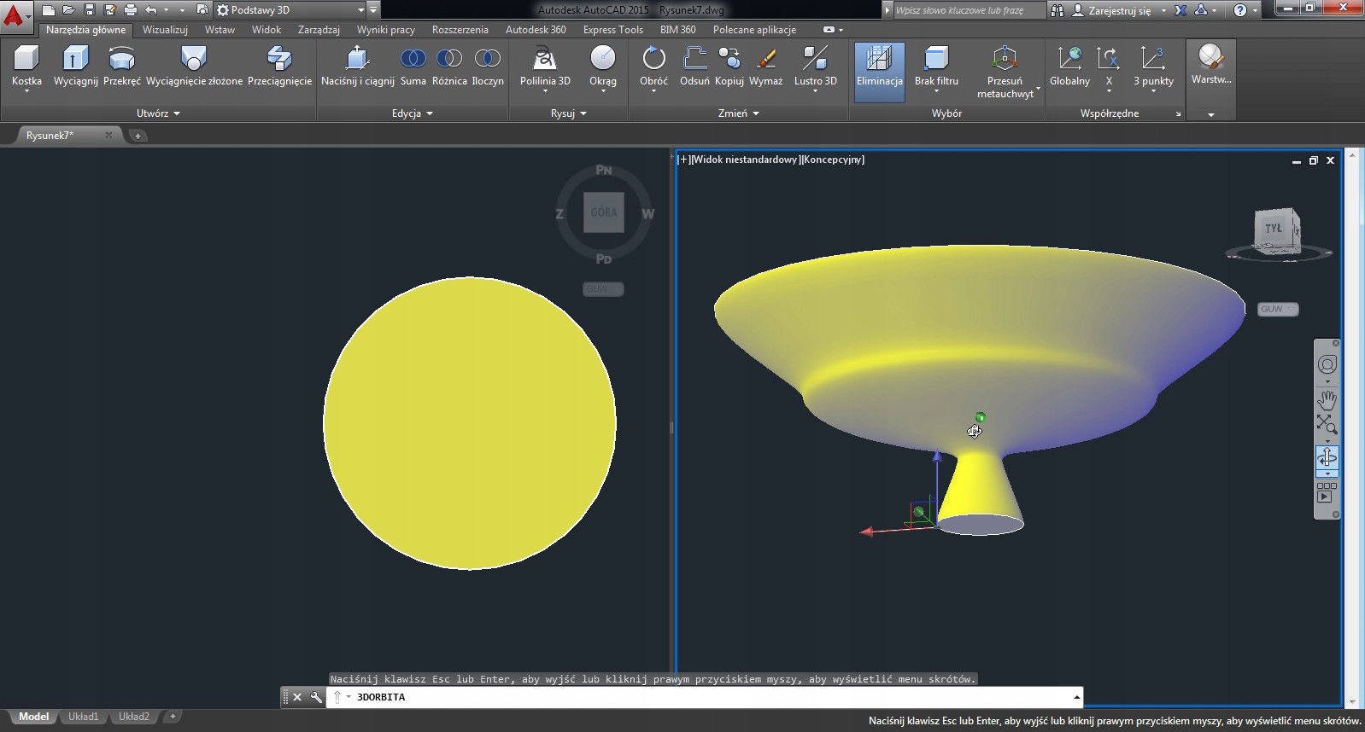Expand the Utwórz panel
The height and width of the screenshot is (732, 1365).
158,113
